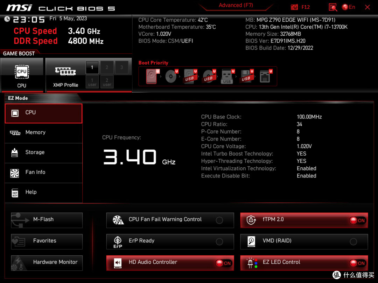This screenshot has width=378, height=283.
Task: Select XMP profile 2
Action: coord(107,67)
